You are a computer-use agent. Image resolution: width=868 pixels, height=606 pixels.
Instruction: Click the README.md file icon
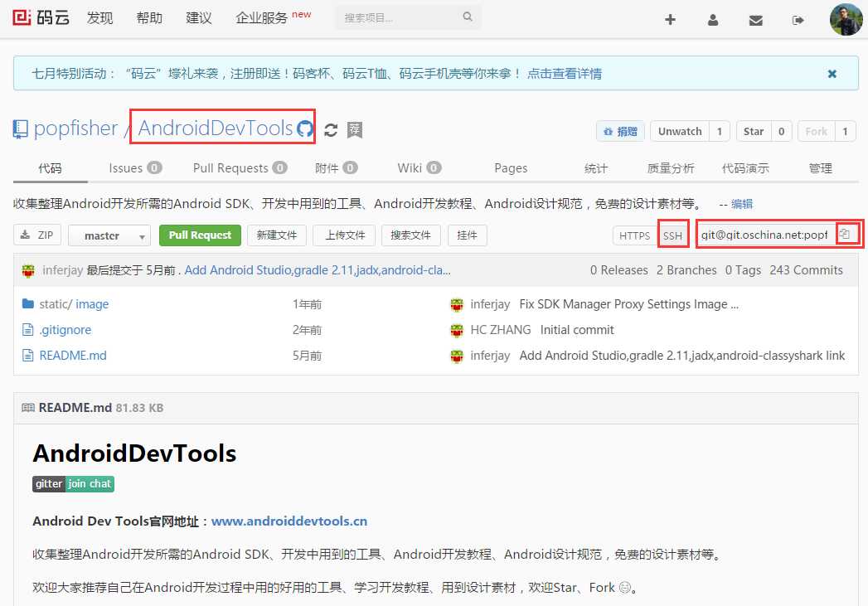click(x=27, y=356)
